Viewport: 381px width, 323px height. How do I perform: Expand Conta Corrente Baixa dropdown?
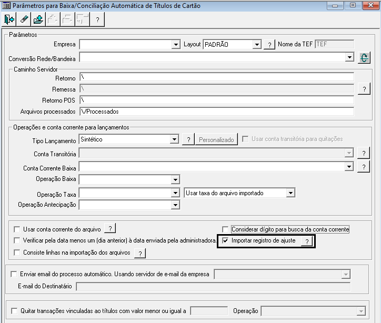tap(349, 167)
